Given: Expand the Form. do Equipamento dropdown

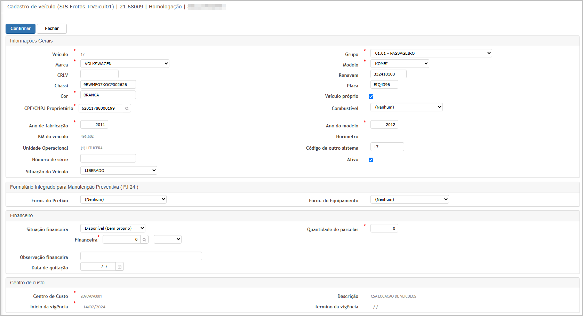Looking at the screenshot, I should pyautogui.click(x=410, y=199).
